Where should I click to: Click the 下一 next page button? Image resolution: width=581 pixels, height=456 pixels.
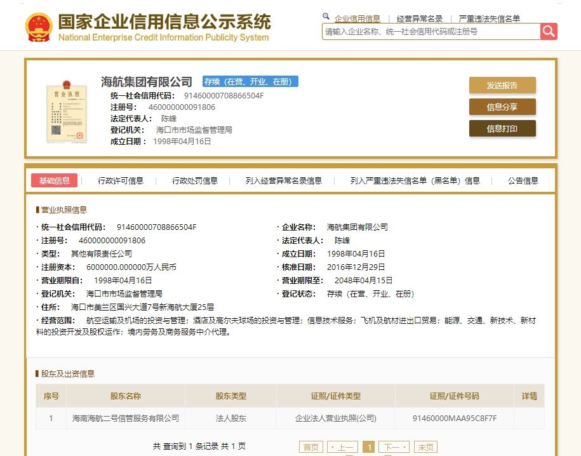pyautogui.click(x=394, y=446)
